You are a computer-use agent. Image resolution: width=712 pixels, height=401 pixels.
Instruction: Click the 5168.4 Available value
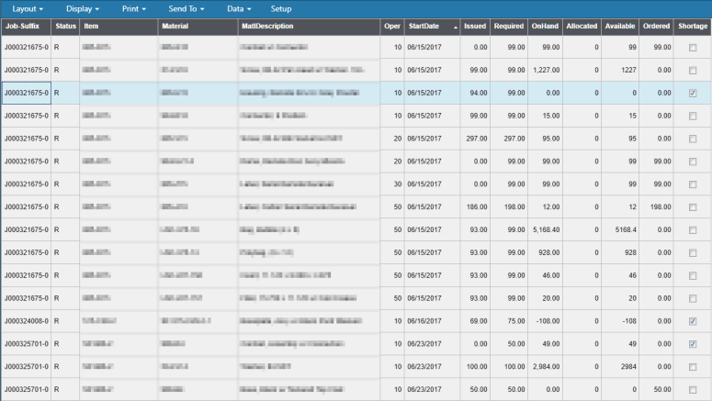click(626, 229)
